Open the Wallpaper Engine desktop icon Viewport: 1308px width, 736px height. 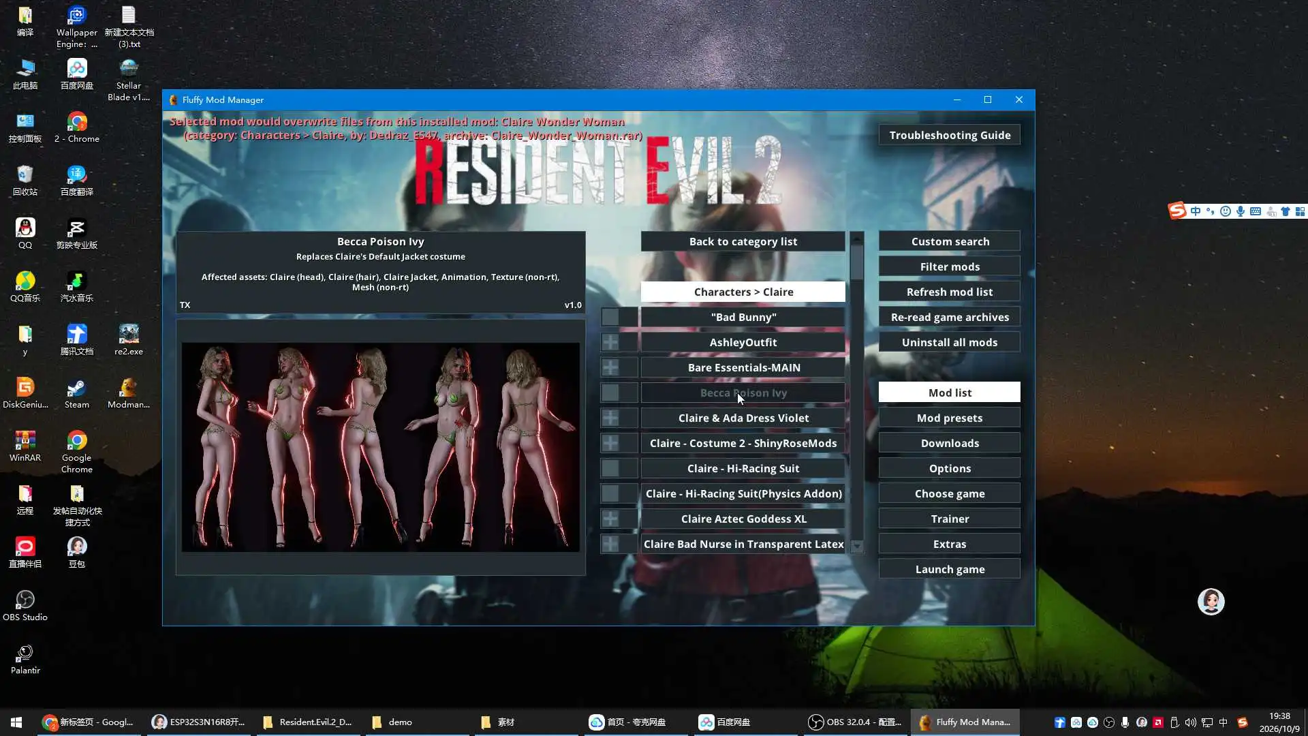(77, 27)
